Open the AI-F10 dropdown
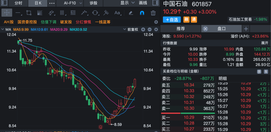Image resolution: width=271 pixels, height=132 pixels. (72, 3)
